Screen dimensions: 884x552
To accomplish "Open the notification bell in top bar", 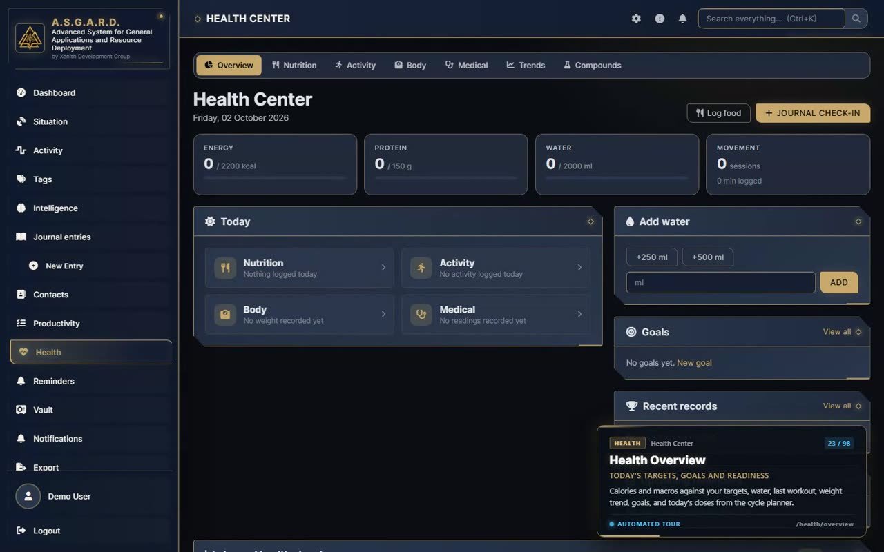I will click(682, 19).
